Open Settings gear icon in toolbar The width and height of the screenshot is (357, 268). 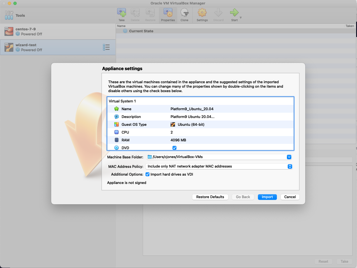click(202, 13)
